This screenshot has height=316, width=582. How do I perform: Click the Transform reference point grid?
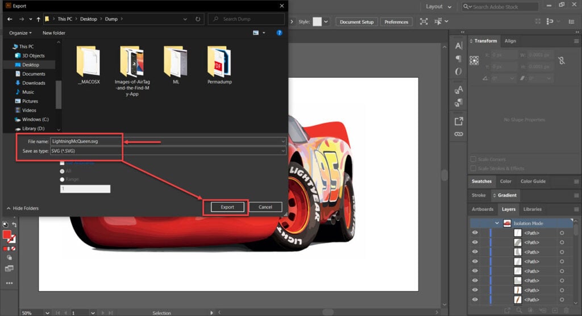point(474,60)
